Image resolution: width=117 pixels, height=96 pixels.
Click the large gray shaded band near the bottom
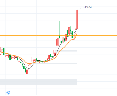pos(38,82)
